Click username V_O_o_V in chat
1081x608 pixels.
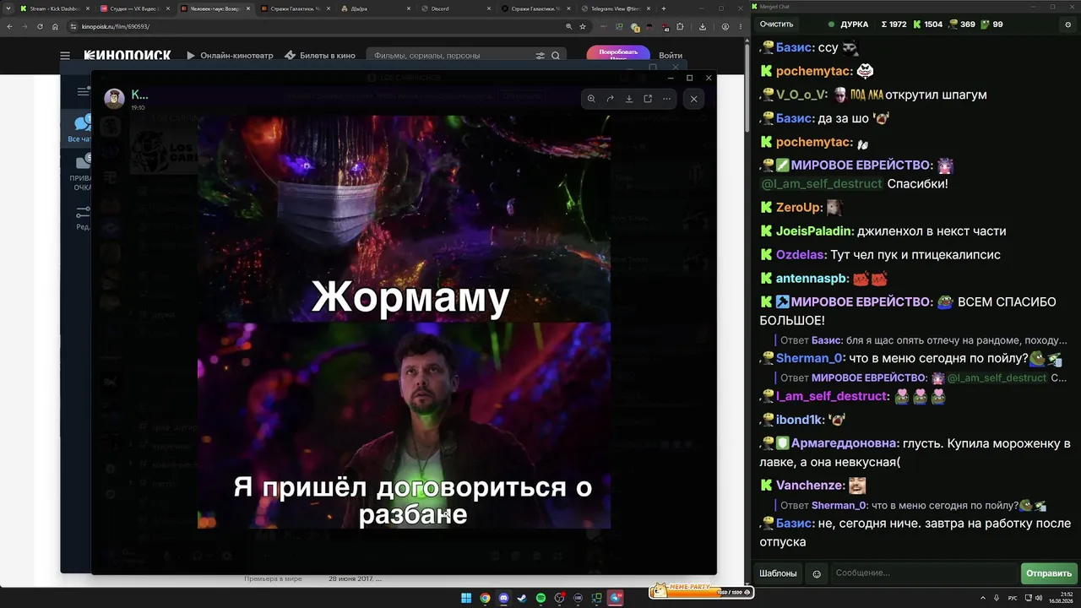[802, 95]
